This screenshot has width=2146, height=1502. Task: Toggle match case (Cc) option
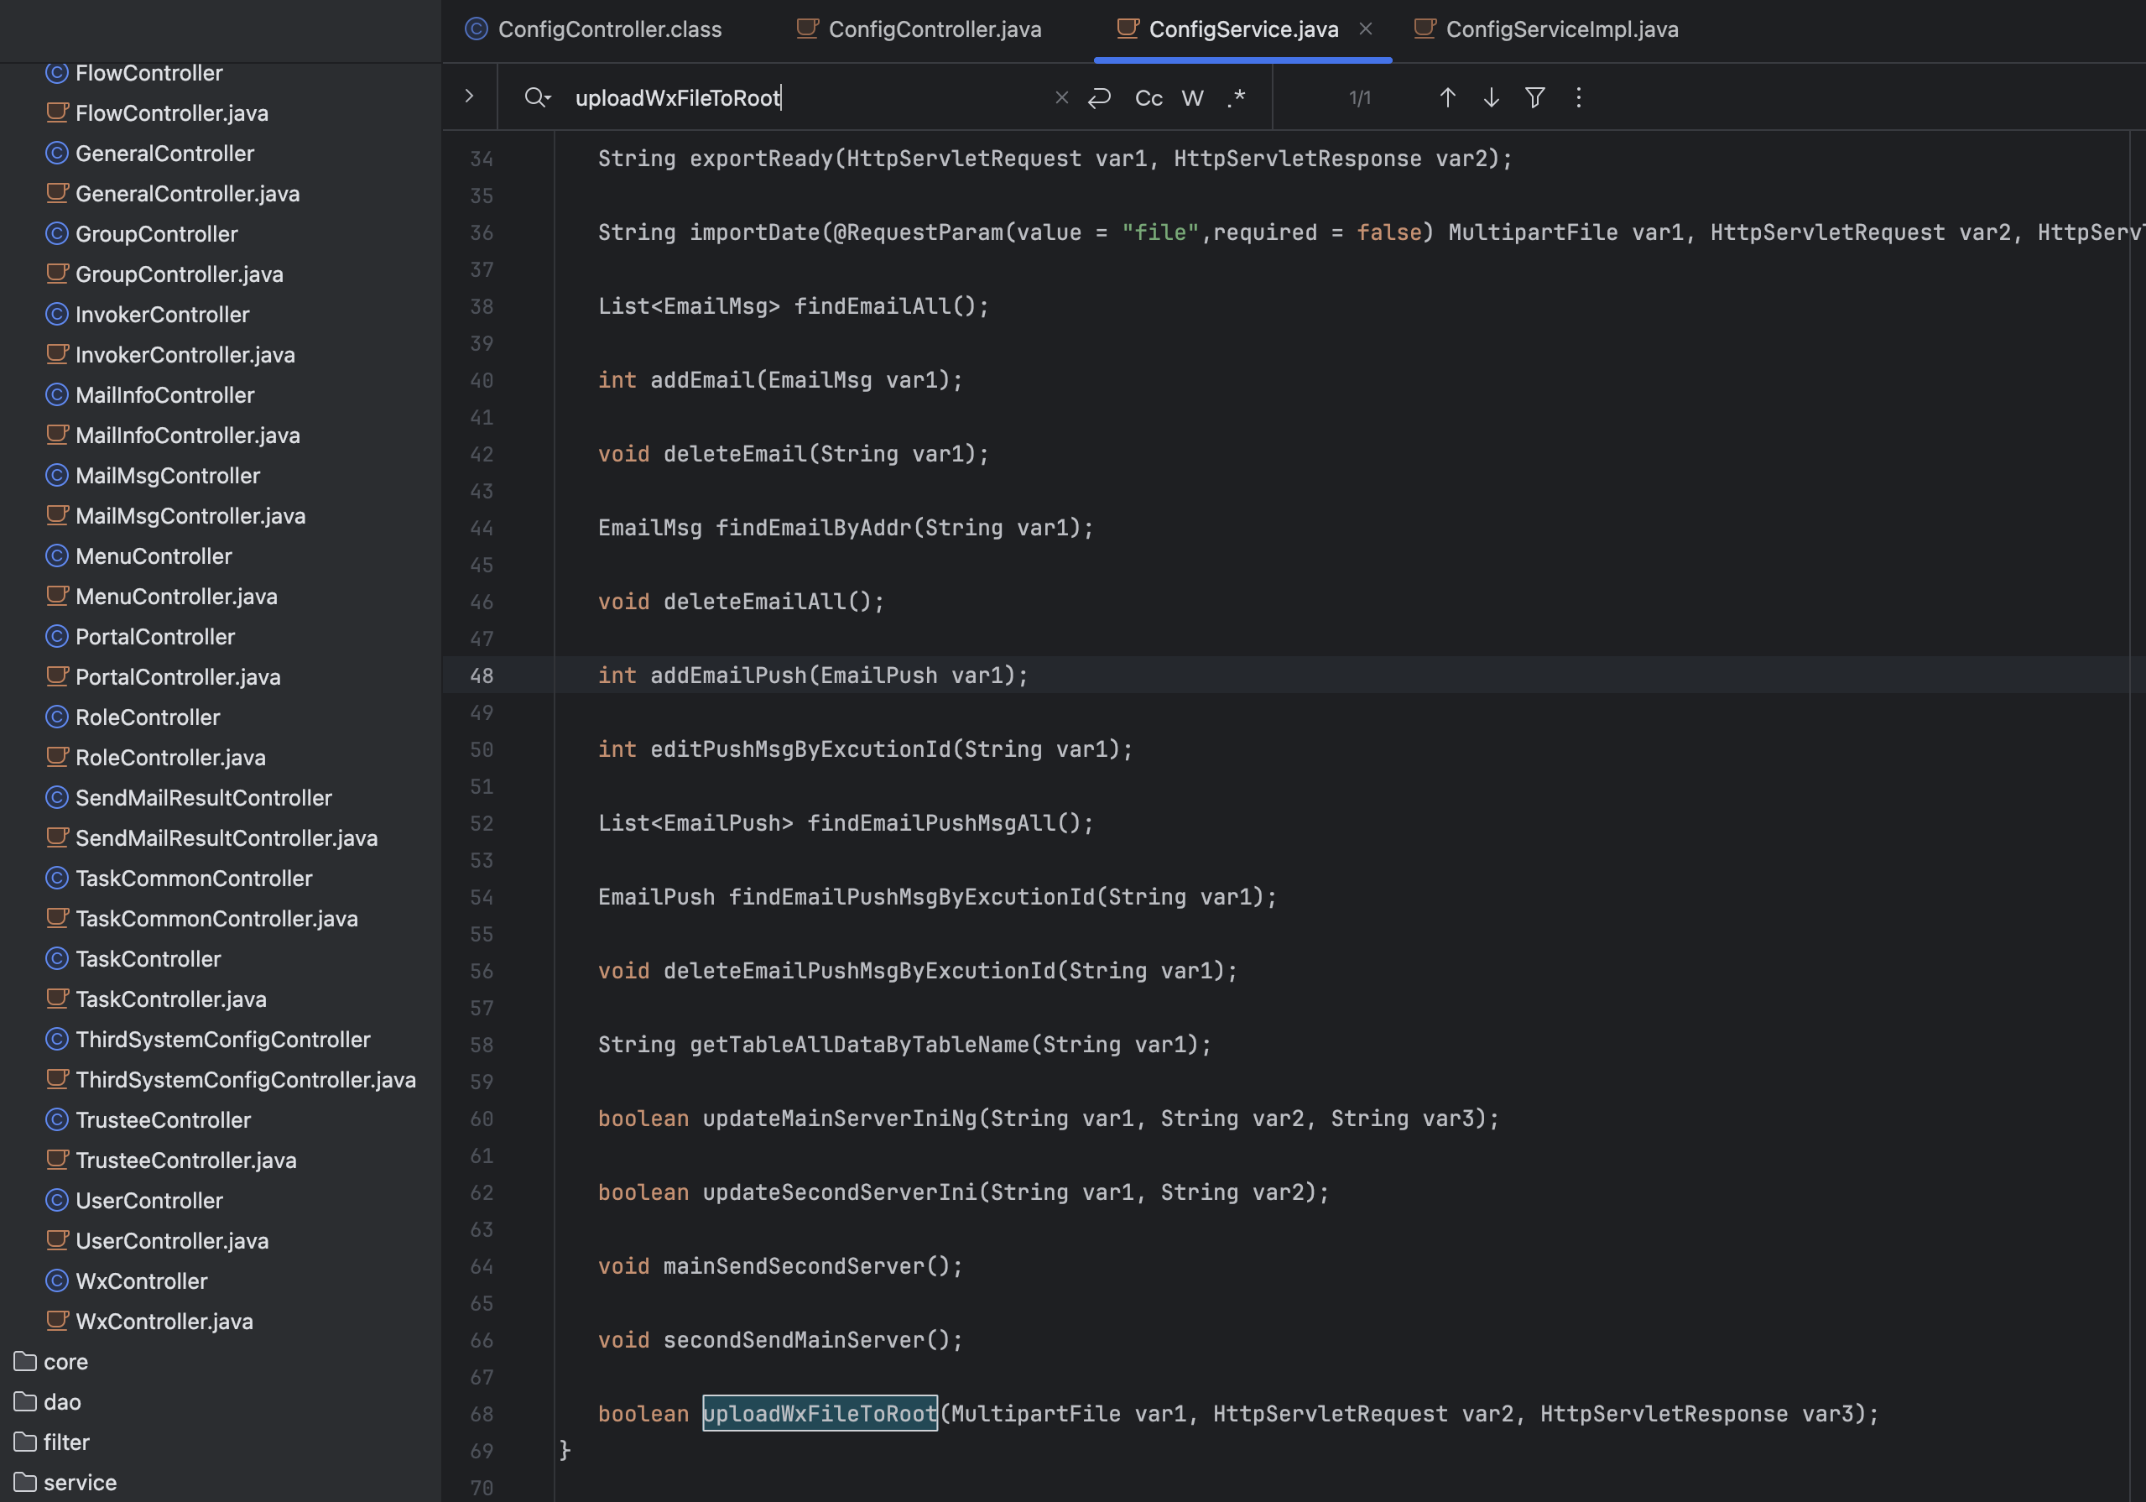[1148, 98]
